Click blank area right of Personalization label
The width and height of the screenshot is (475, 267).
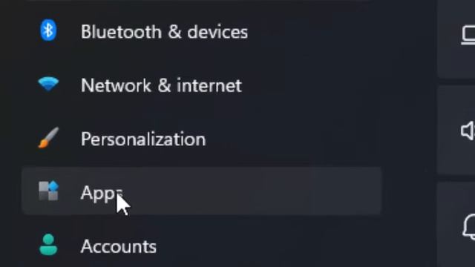(291, 139)
